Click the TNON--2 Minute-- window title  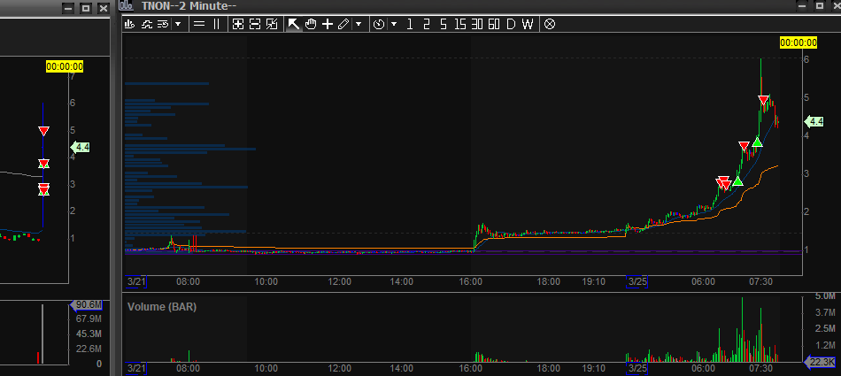[189, 5]
